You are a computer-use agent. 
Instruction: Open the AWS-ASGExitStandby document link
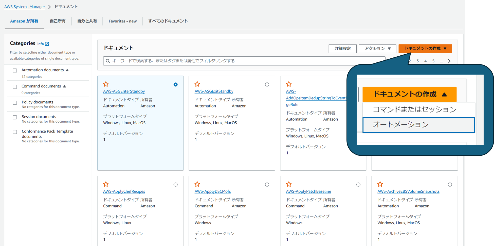[x=214, y=91]
